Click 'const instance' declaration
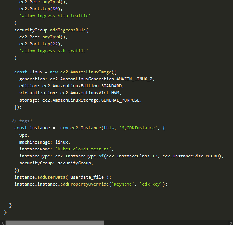Image resolution: width=233 pixels, height=225 pixels. tap(32, 128)
